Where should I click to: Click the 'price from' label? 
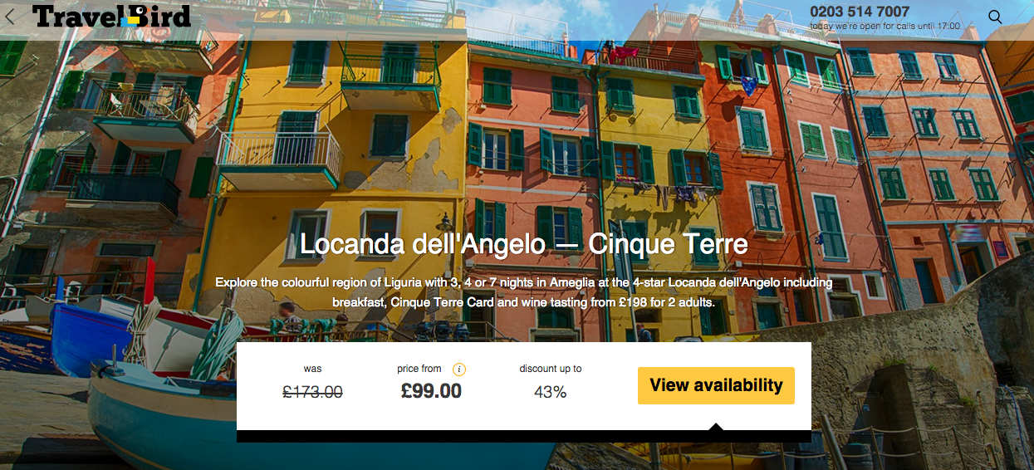point(419,369)
